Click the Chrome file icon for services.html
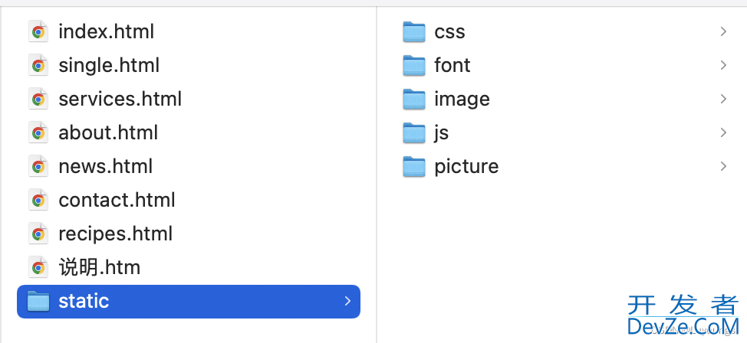 pyautogui.click(x=38, y=99)
